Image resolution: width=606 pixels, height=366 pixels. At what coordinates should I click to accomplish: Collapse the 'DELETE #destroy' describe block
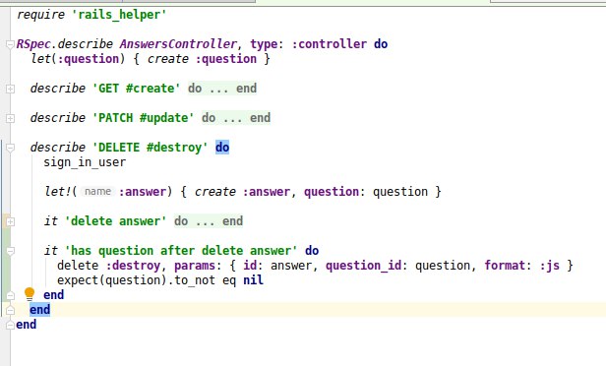(x=11, y=148)
